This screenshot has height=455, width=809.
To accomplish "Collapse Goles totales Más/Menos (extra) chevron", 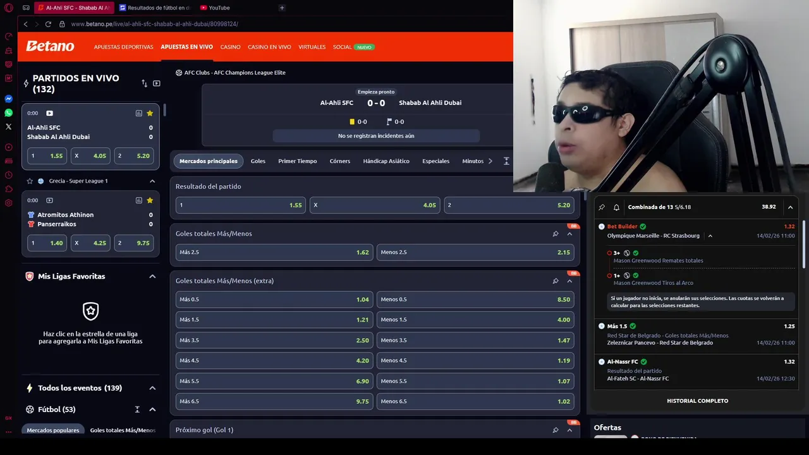I will coord(569,281).
